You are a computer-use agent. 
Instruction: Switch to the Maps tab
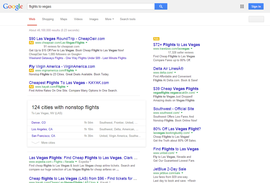tap(64, 19)
